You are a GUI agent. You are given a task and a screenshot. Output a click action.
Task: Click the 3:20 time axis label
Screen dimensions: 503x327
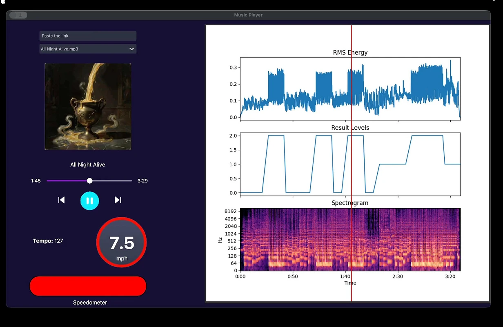click(x=450, y=276)
